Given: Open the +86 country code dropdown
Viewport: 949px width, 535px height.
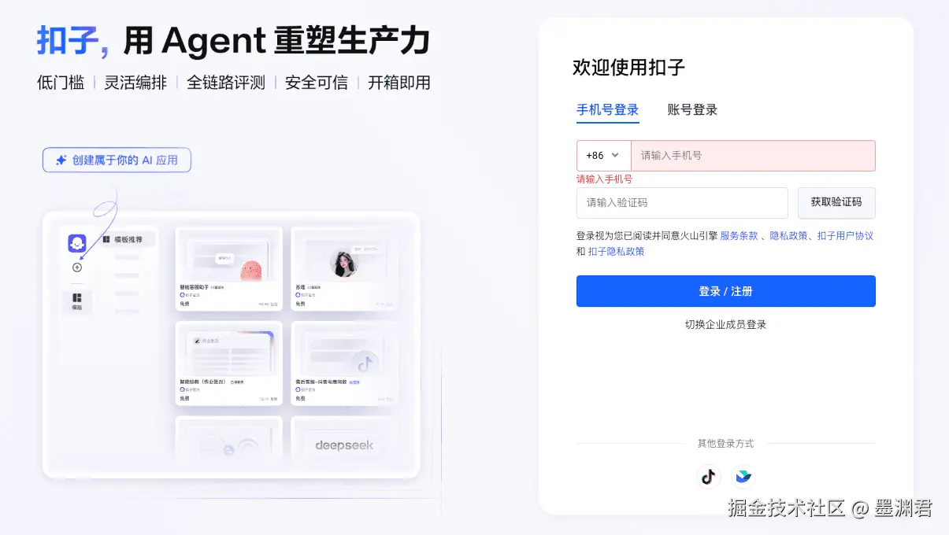Looking at the screenshot, I should pyautogui.click(x=603, y=156).
